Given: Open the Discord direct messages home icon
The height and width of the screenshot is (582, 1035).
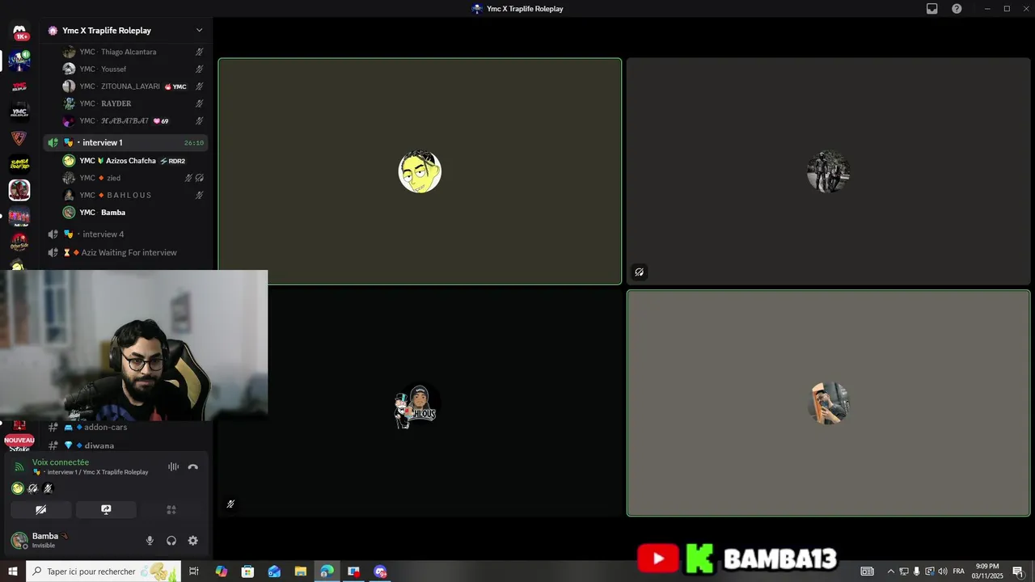Looking at the screenshot, I should (x=19, y=32).
